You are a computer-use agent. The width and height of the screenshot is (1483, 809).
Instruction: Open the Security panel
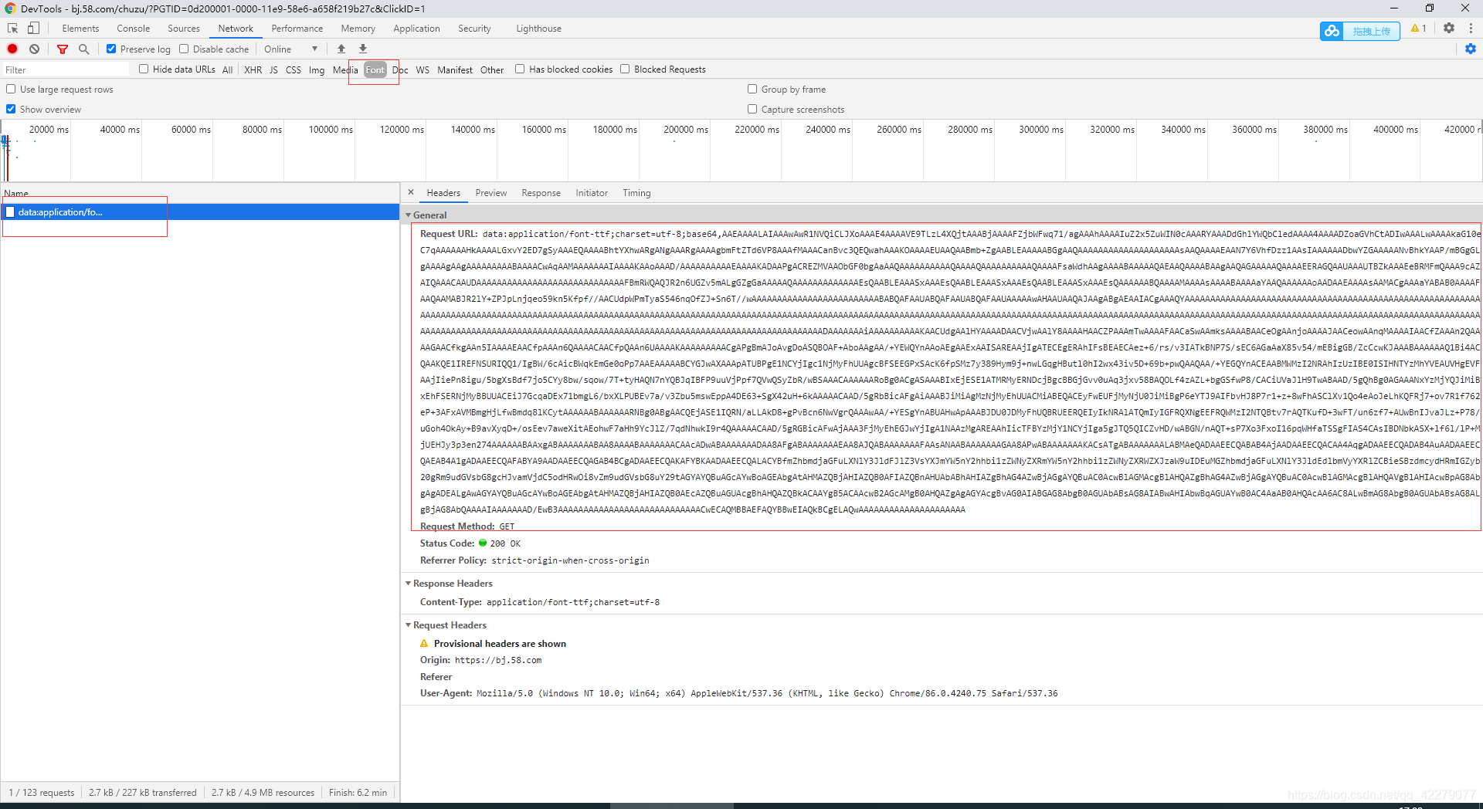click(474, 29)
